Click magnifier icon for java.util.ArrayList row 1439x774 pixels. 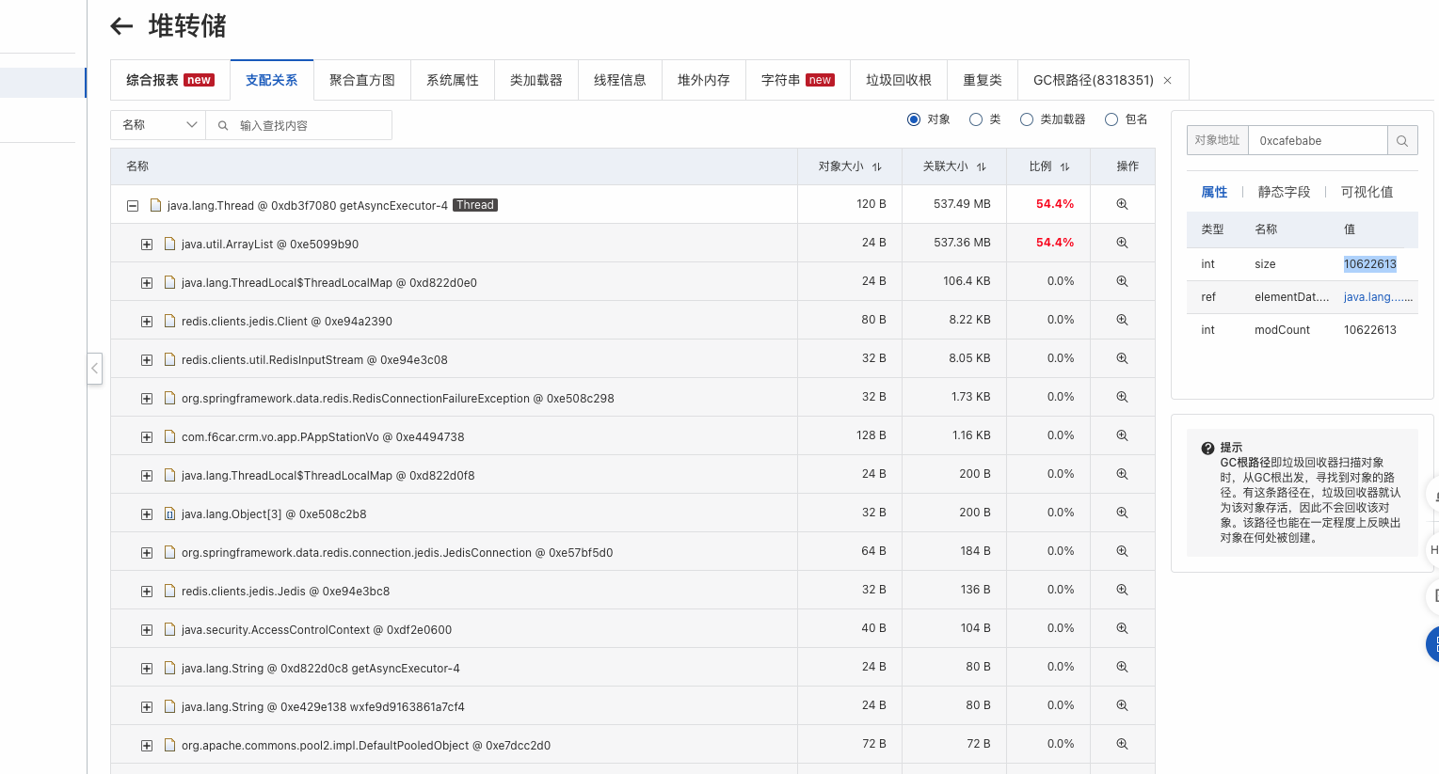point(1122,243)
